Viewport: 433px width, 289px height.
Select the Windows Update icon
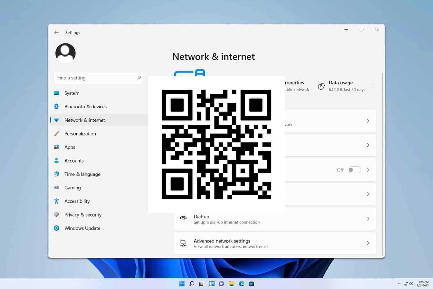click(x=56, y=228)
